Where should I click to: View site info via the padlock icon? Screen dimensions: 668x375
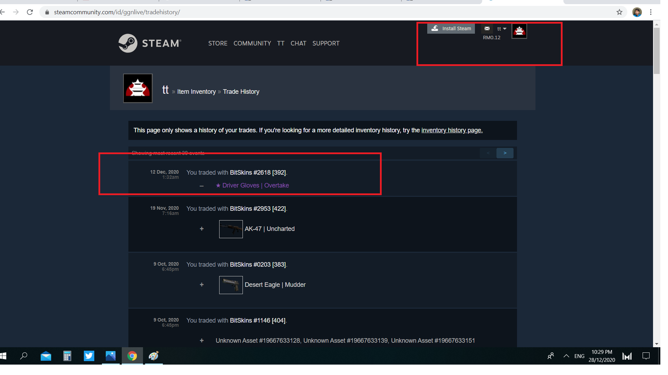(x=47, y=12)
